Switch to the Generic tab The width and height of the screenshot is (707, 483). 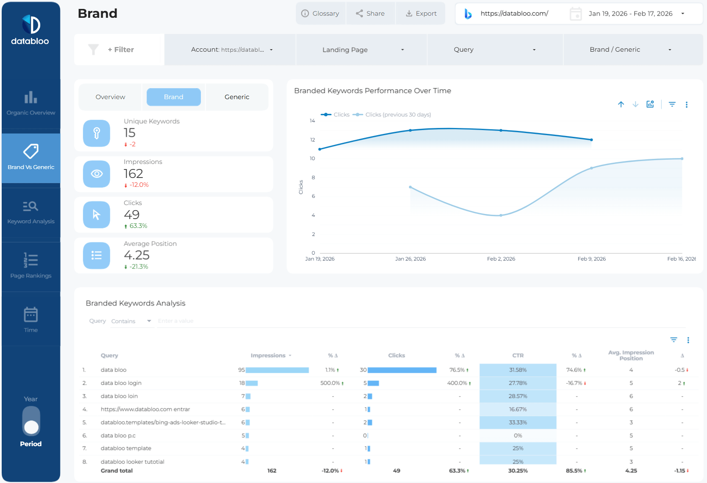(237, 97)
